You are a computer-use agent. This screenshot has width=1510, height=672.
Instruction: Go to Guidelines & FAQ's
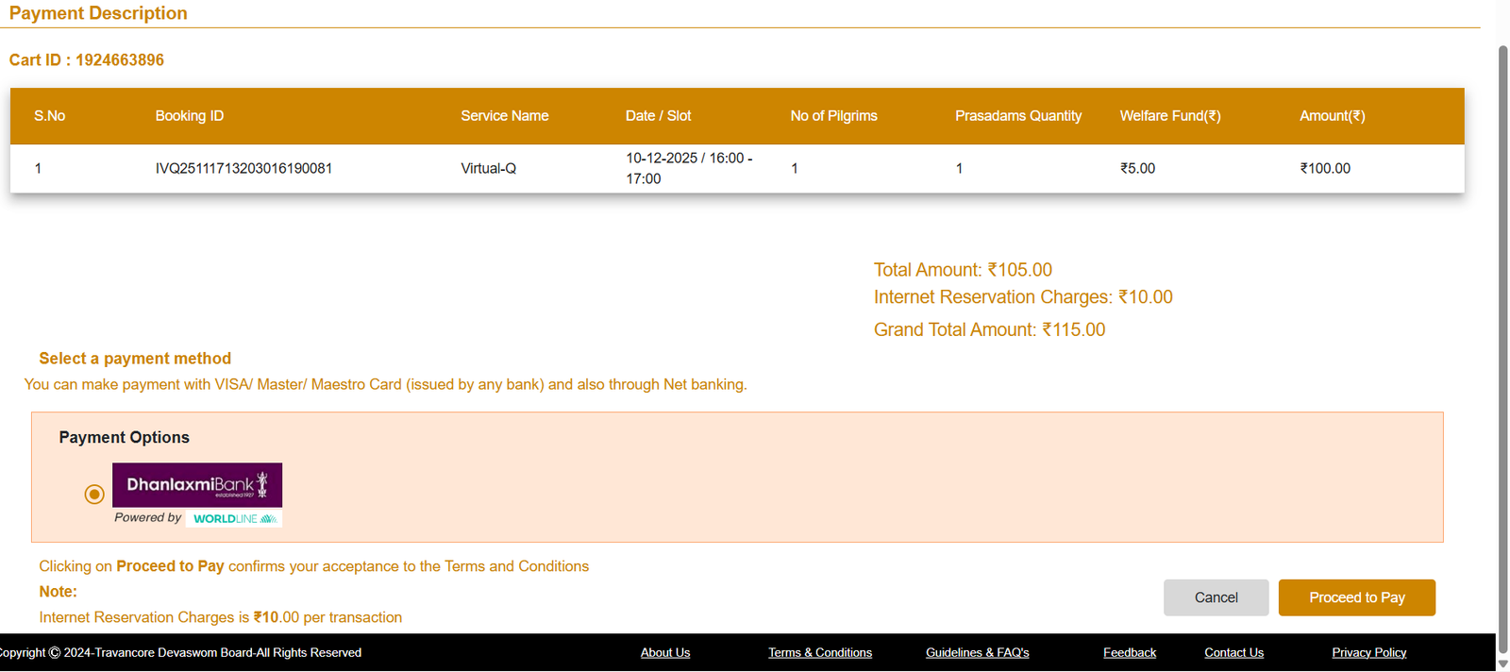977,653
